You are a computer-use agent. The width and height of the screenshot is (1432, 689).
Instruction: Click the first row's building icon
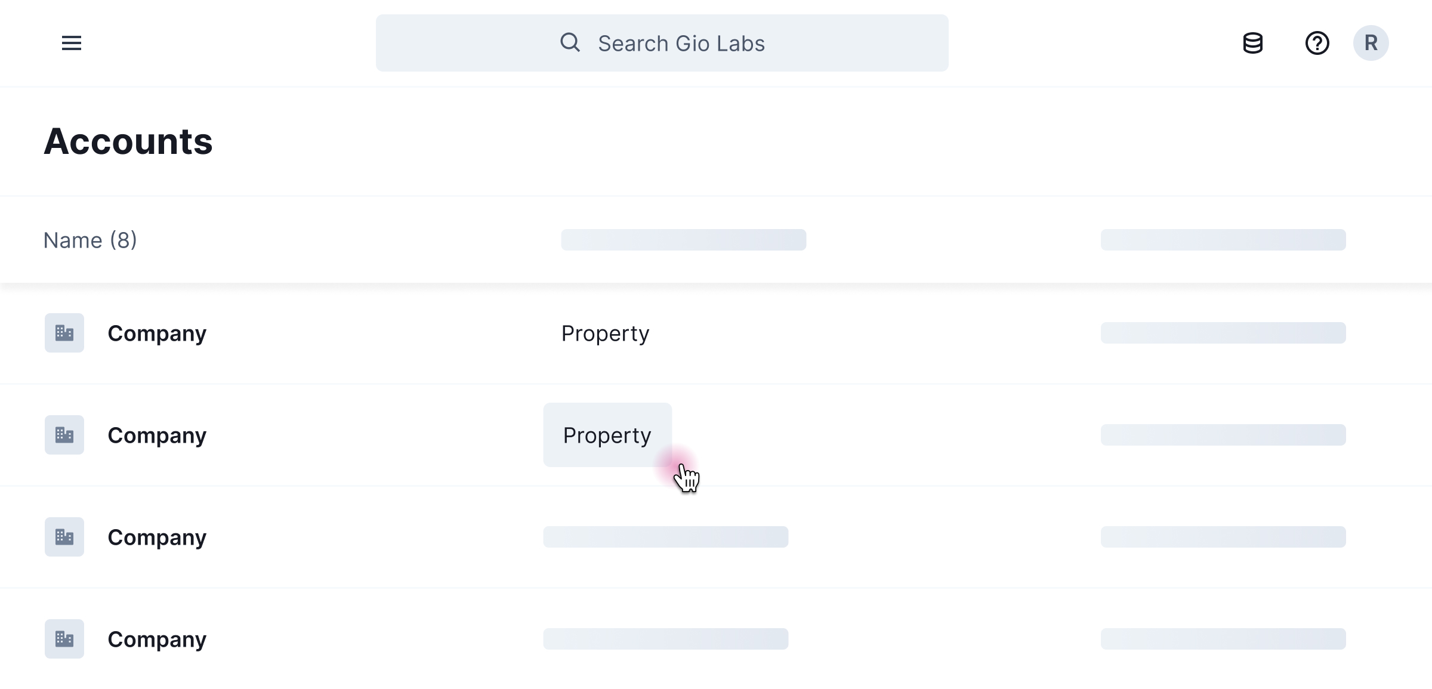64,333
